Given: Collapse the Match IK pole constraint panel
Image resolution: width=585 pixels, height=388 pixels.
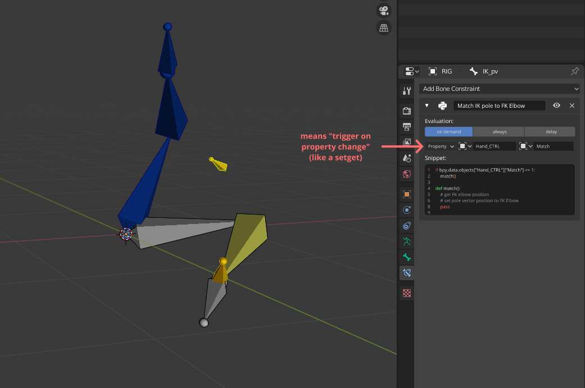Looking at the screenshot, I should pos(427,106).
